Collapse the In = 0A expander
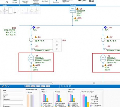This screenshot has height=107, width=120. [27, 93]
